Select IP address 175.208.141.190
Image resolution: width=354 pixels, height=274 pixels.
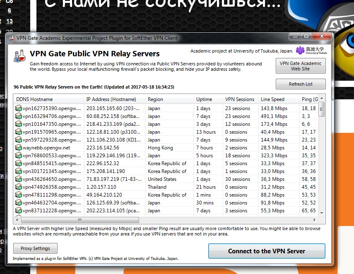coord(106,171)
